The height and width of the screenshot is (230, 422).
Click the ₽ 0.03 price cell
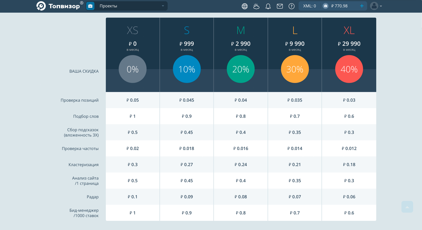[349, 100]
